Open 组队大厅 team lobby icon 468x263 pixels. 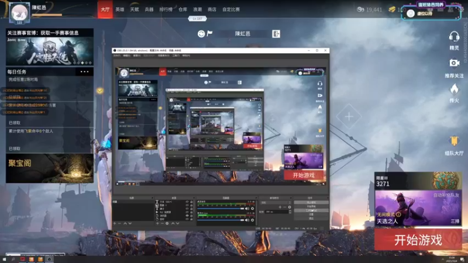tap(454, 141)
